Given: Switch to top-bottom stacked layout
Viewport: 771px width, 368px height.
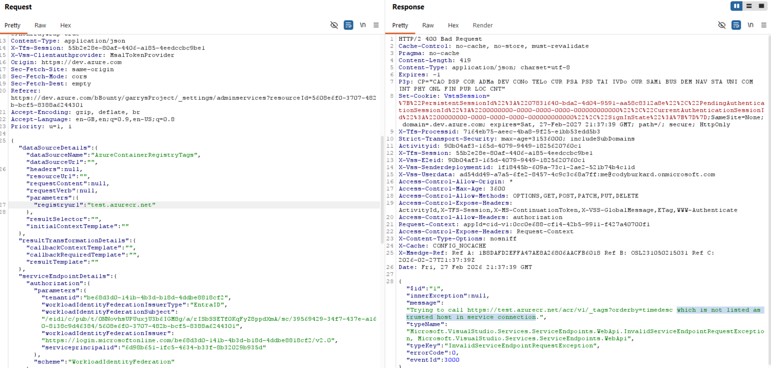Looking at the screenshot, I should point(749,6).
